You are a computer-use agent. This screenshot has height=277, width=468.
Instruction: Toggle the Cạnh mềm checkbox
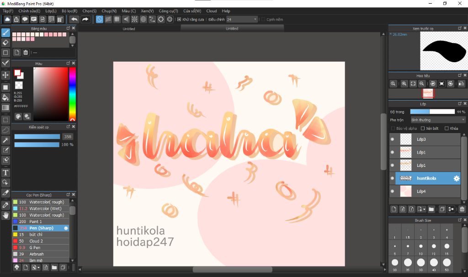[263, 19]
